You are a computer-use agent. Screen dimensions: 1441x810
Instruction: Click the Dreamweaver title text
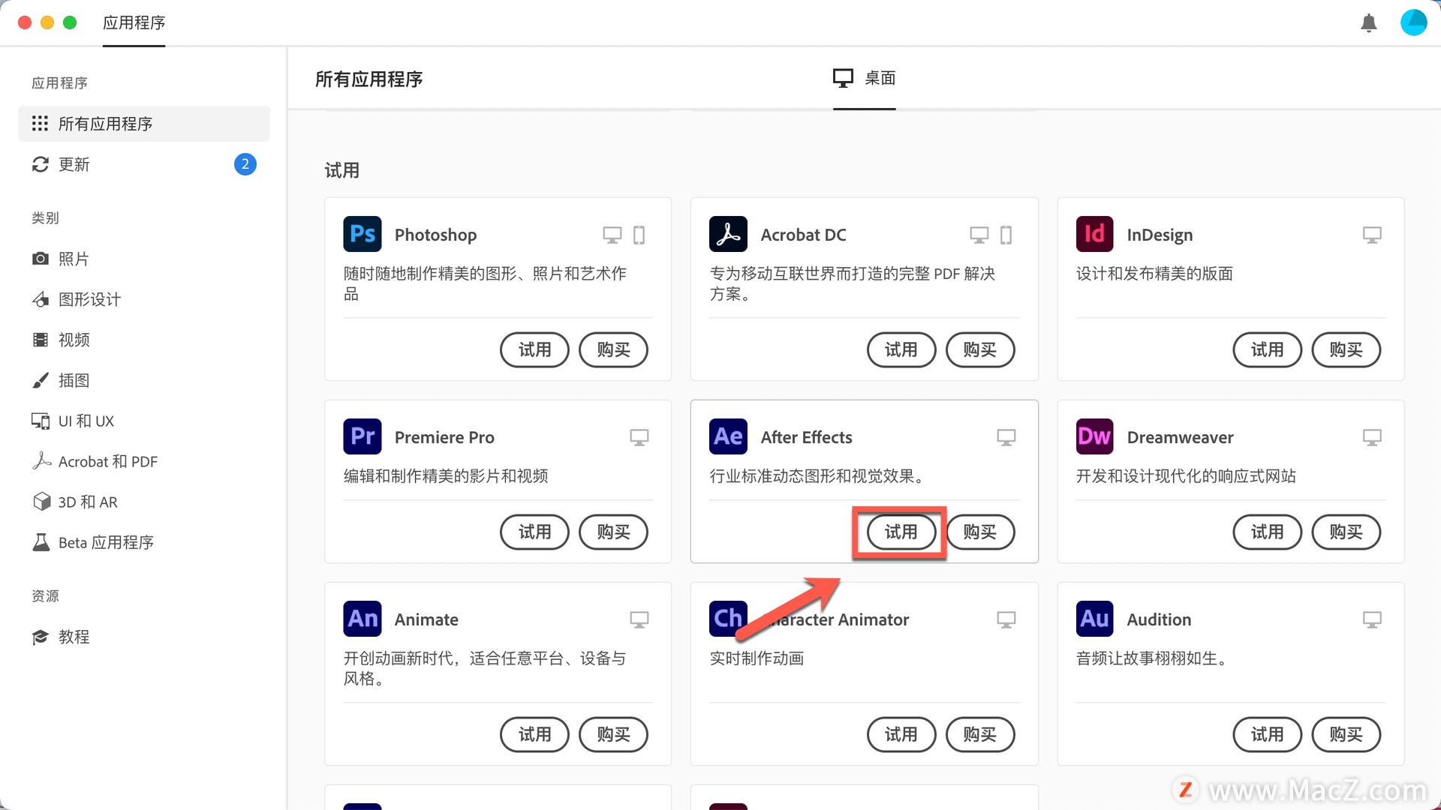coord(1180,437)
